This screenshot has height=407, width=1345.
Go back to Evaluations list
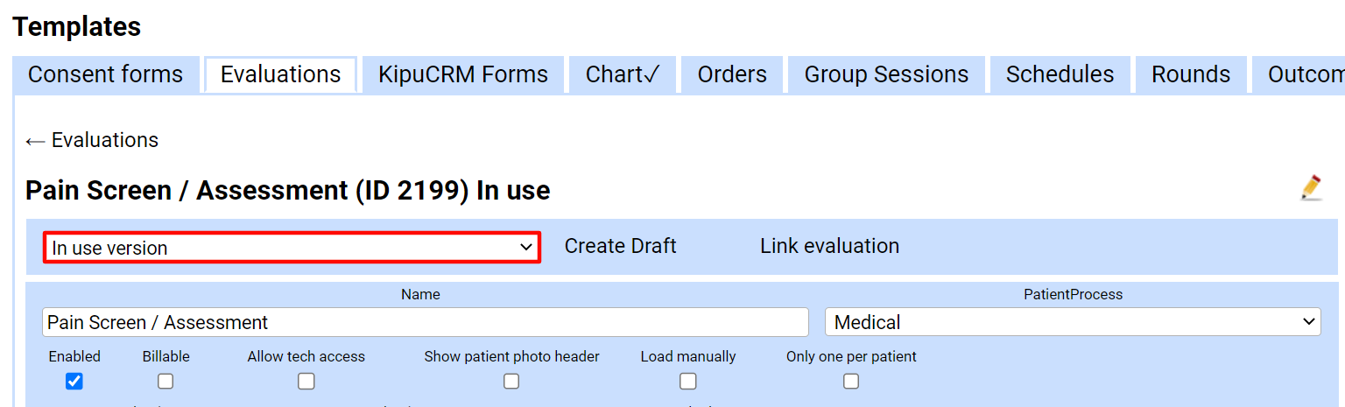pos(92,140)
